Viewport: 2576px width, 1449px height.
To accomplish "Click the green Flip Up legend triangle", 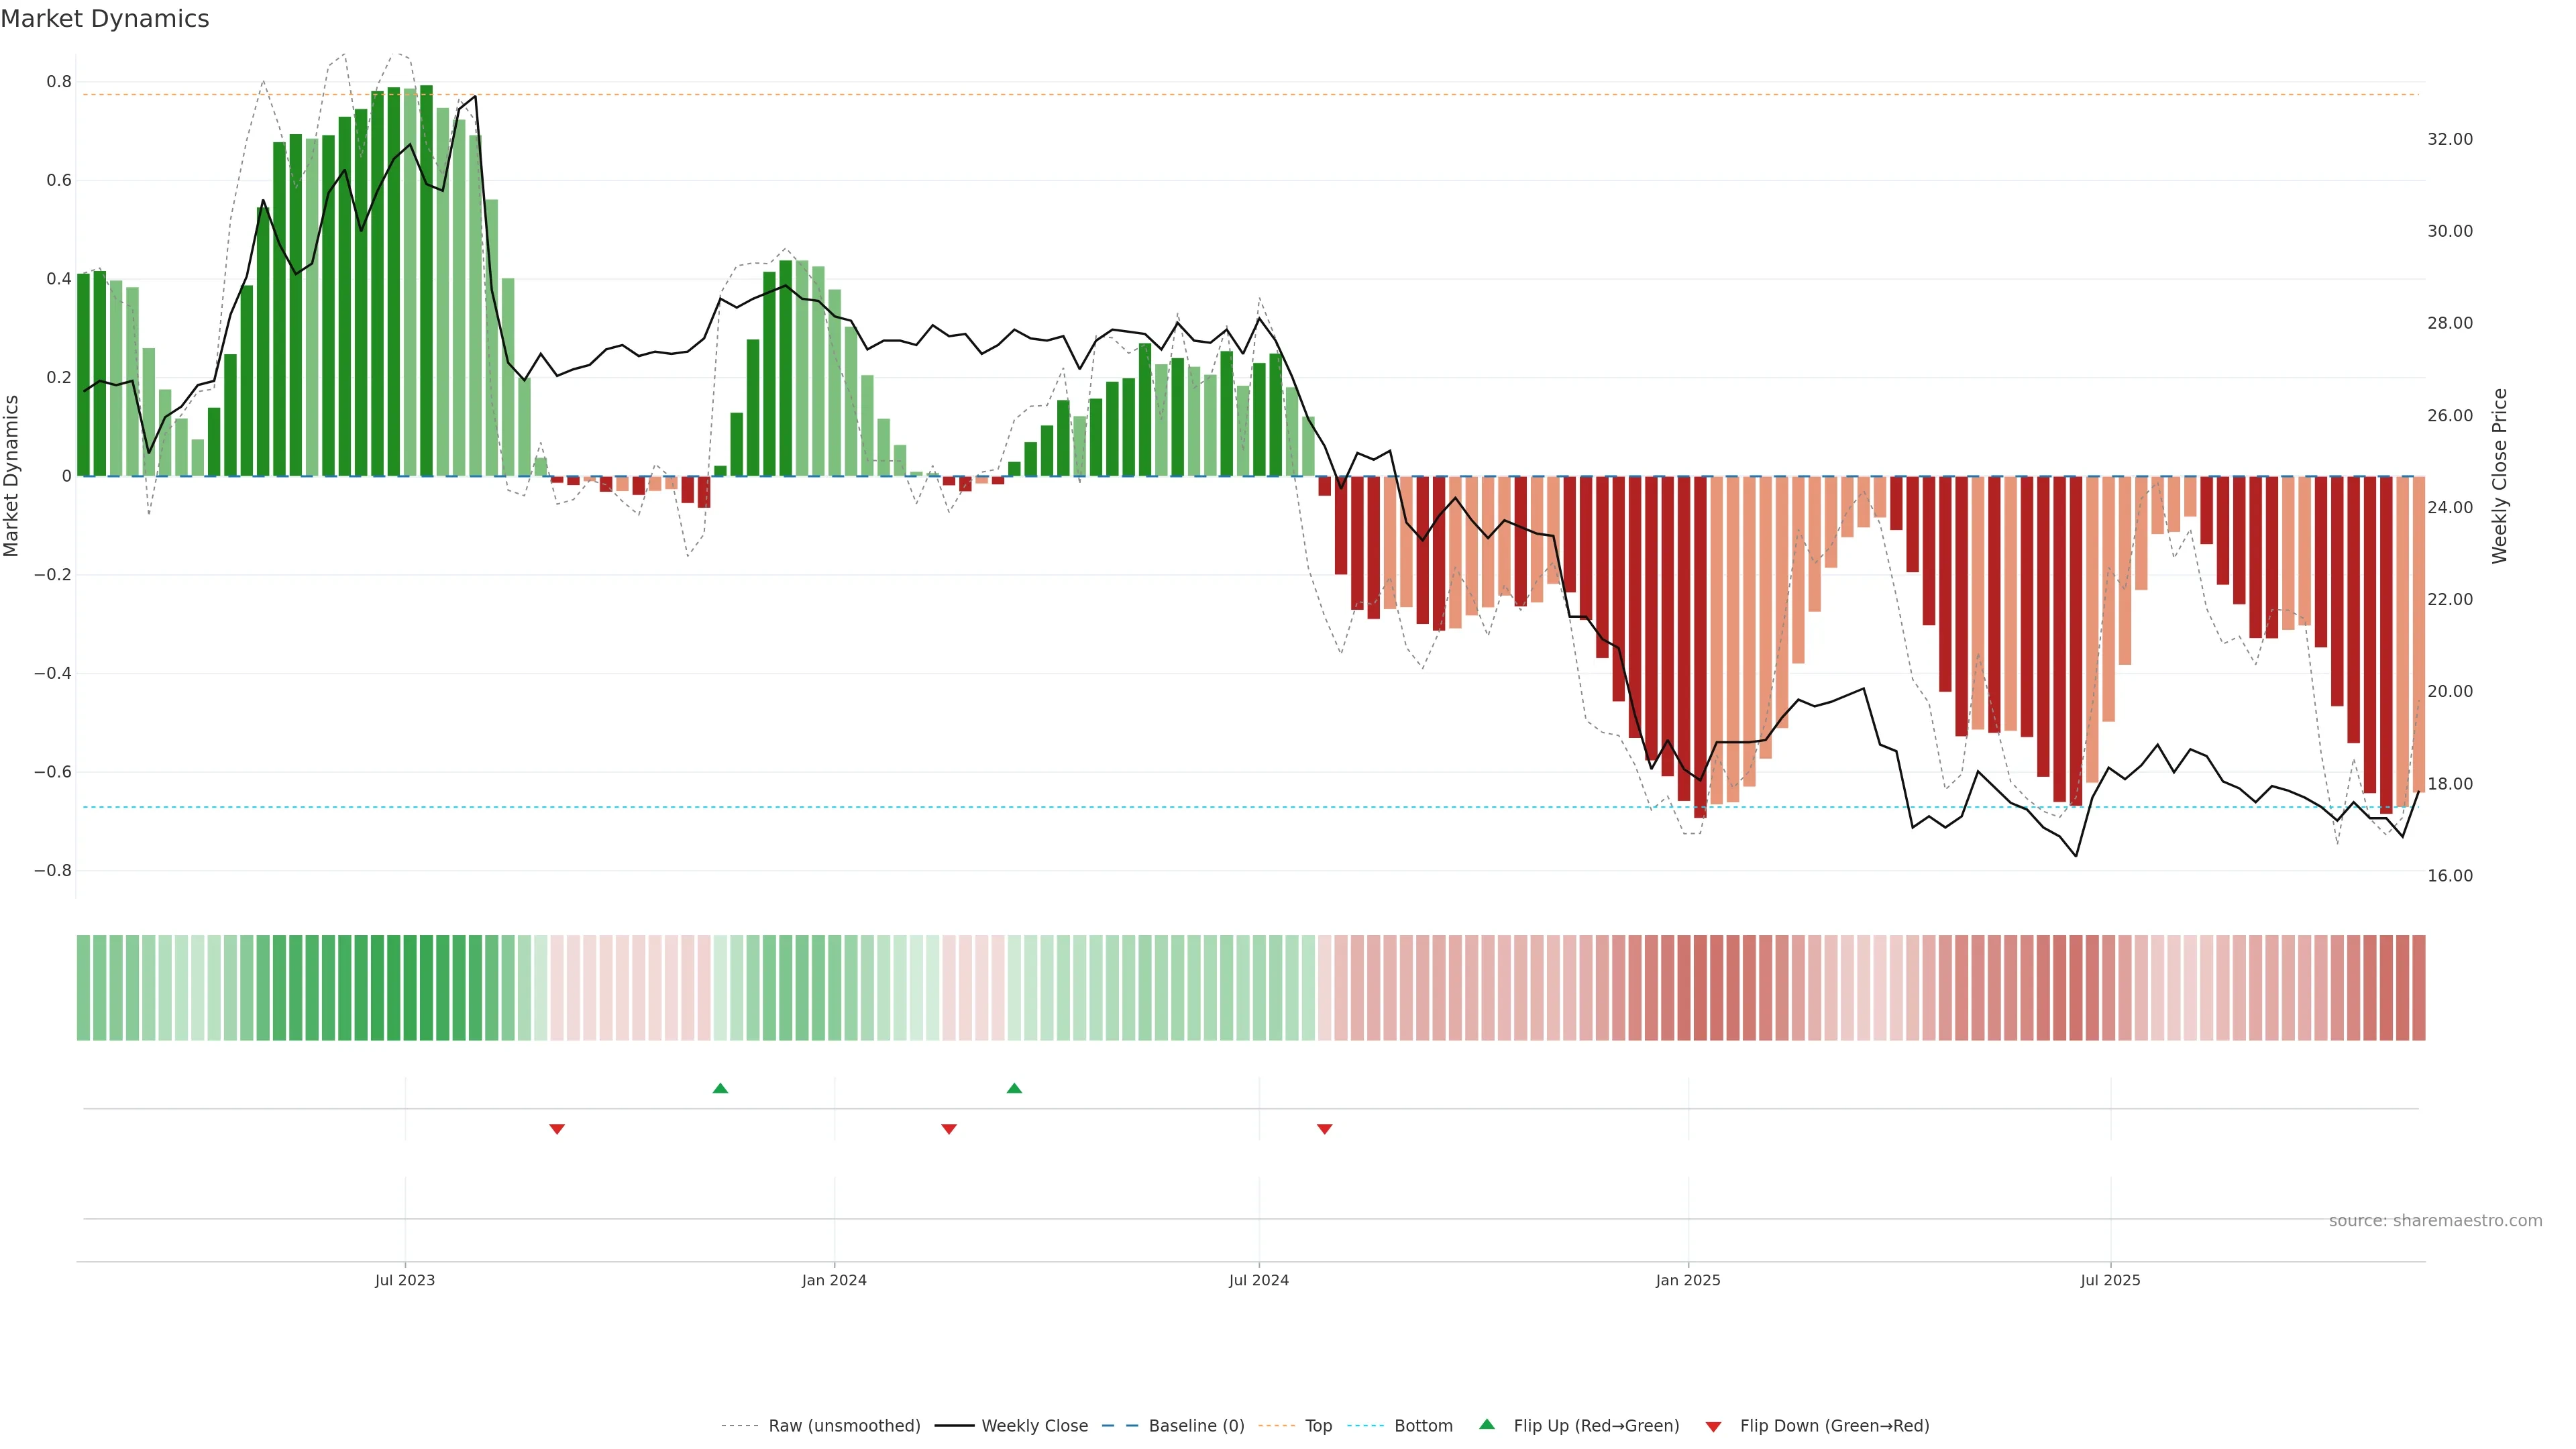I will [x=1487, y=1424].
